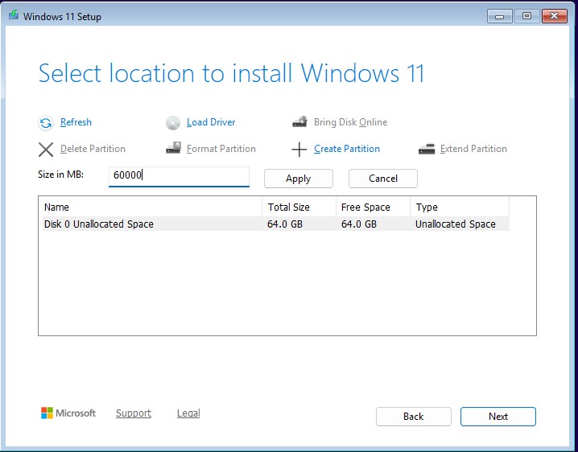Click the Name column header

click(152, 208)
